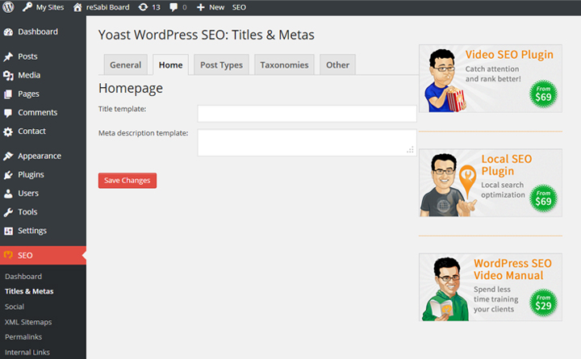The image size is (581, 359).
Task: Click the $29 badge on Video Manual banner
Action: pos(543,303)
